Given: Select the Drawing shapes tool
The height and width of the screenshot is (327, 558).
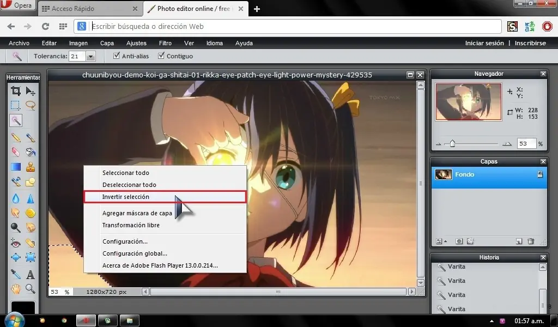Looking at the screenshot, I should [31, 181].
